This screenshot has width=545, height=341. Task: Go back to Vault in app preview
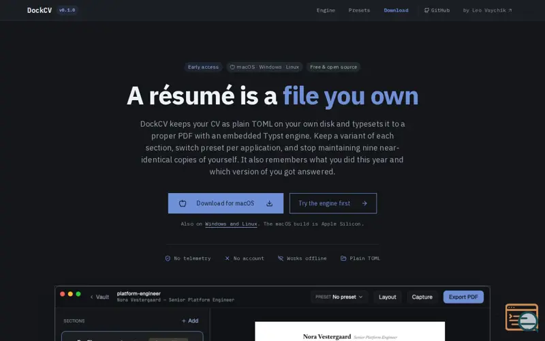[99, 297]
